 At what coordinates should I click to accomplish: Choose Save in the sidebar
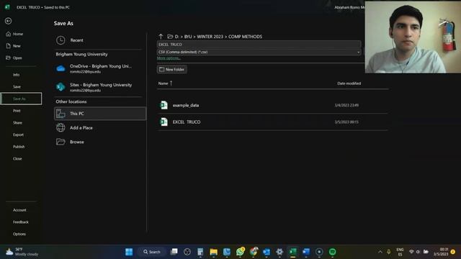17,87
